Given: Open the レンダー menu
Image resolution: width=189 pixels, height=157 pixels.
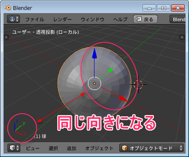Looking at the screenshot, I should [x=62, y=19].
